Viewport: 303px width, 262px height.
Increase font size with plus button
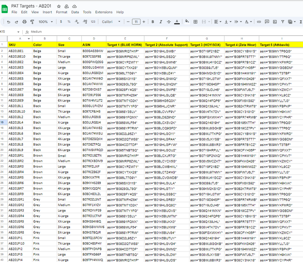[144, 22]
